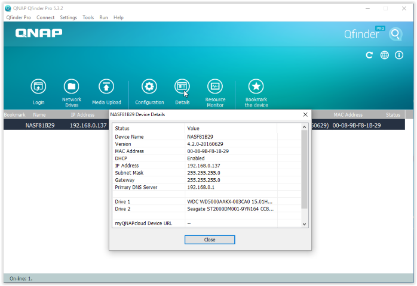
Task: Click the Details toolbar icon
Action: tap(182, 87)
